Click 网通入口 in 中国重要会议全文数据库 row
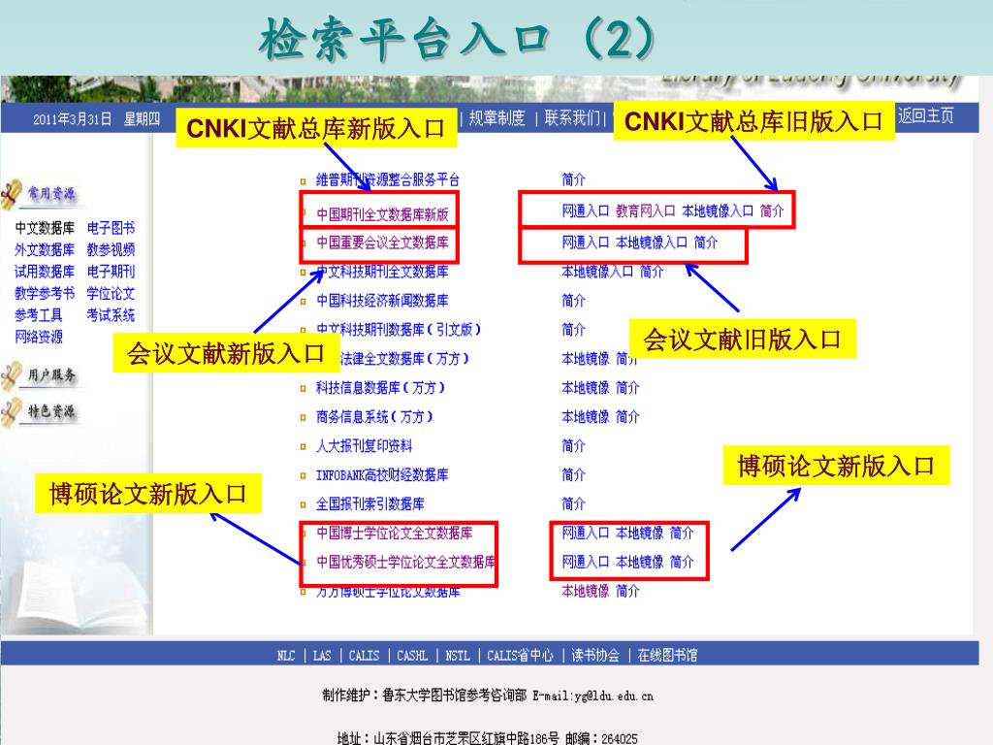Screen dimensions: 993x745 586,243
